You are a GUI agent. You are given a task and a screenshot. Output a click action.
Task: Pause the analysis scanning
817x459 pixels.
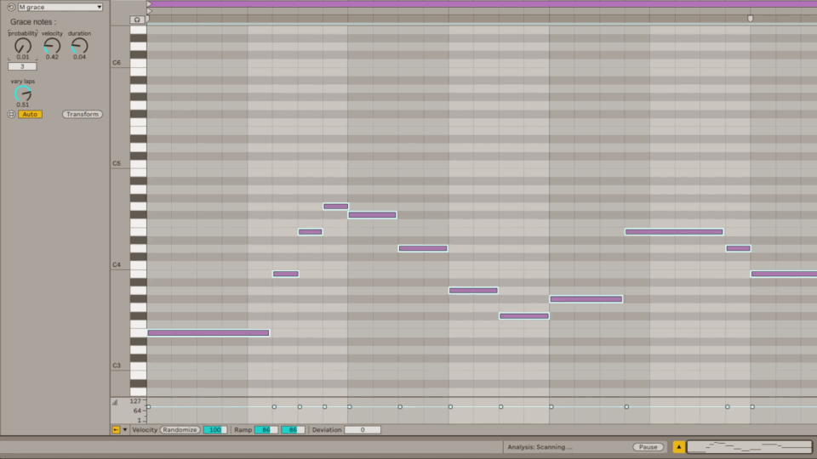coord(648,447)
